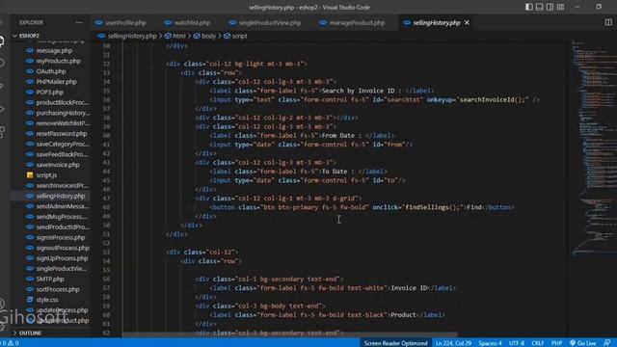
Task: Open saveCategoryProc... file
Action: click(63, 144)
